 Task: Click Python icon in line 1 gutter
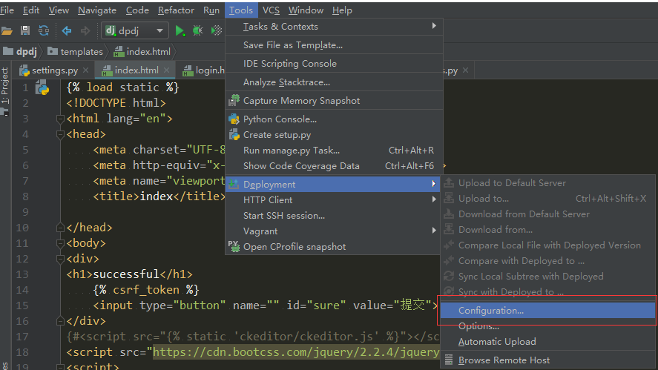coord(42,88)
